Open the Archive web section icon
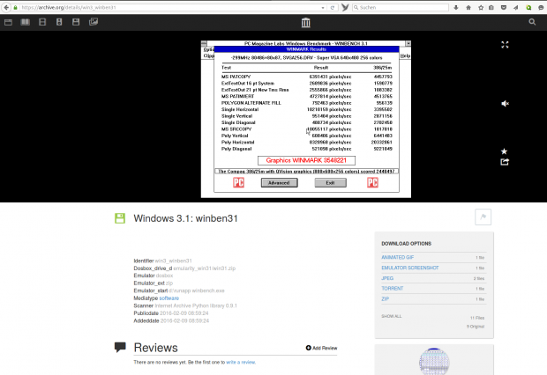Image resolution: width=547 pixels, height=375 pixels. click(x=8, y=22)
